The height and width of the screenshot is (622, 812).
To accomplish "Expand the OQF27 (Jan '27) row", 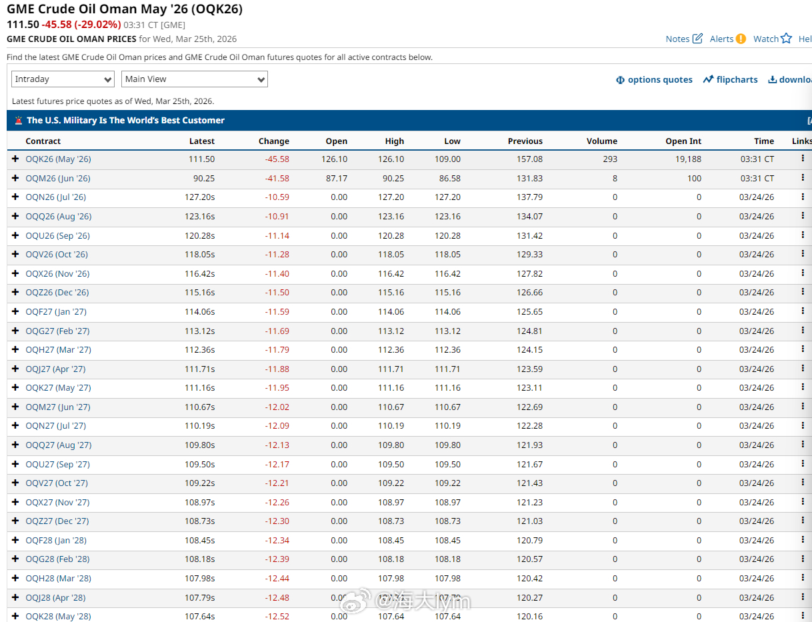I will point(15,311).
